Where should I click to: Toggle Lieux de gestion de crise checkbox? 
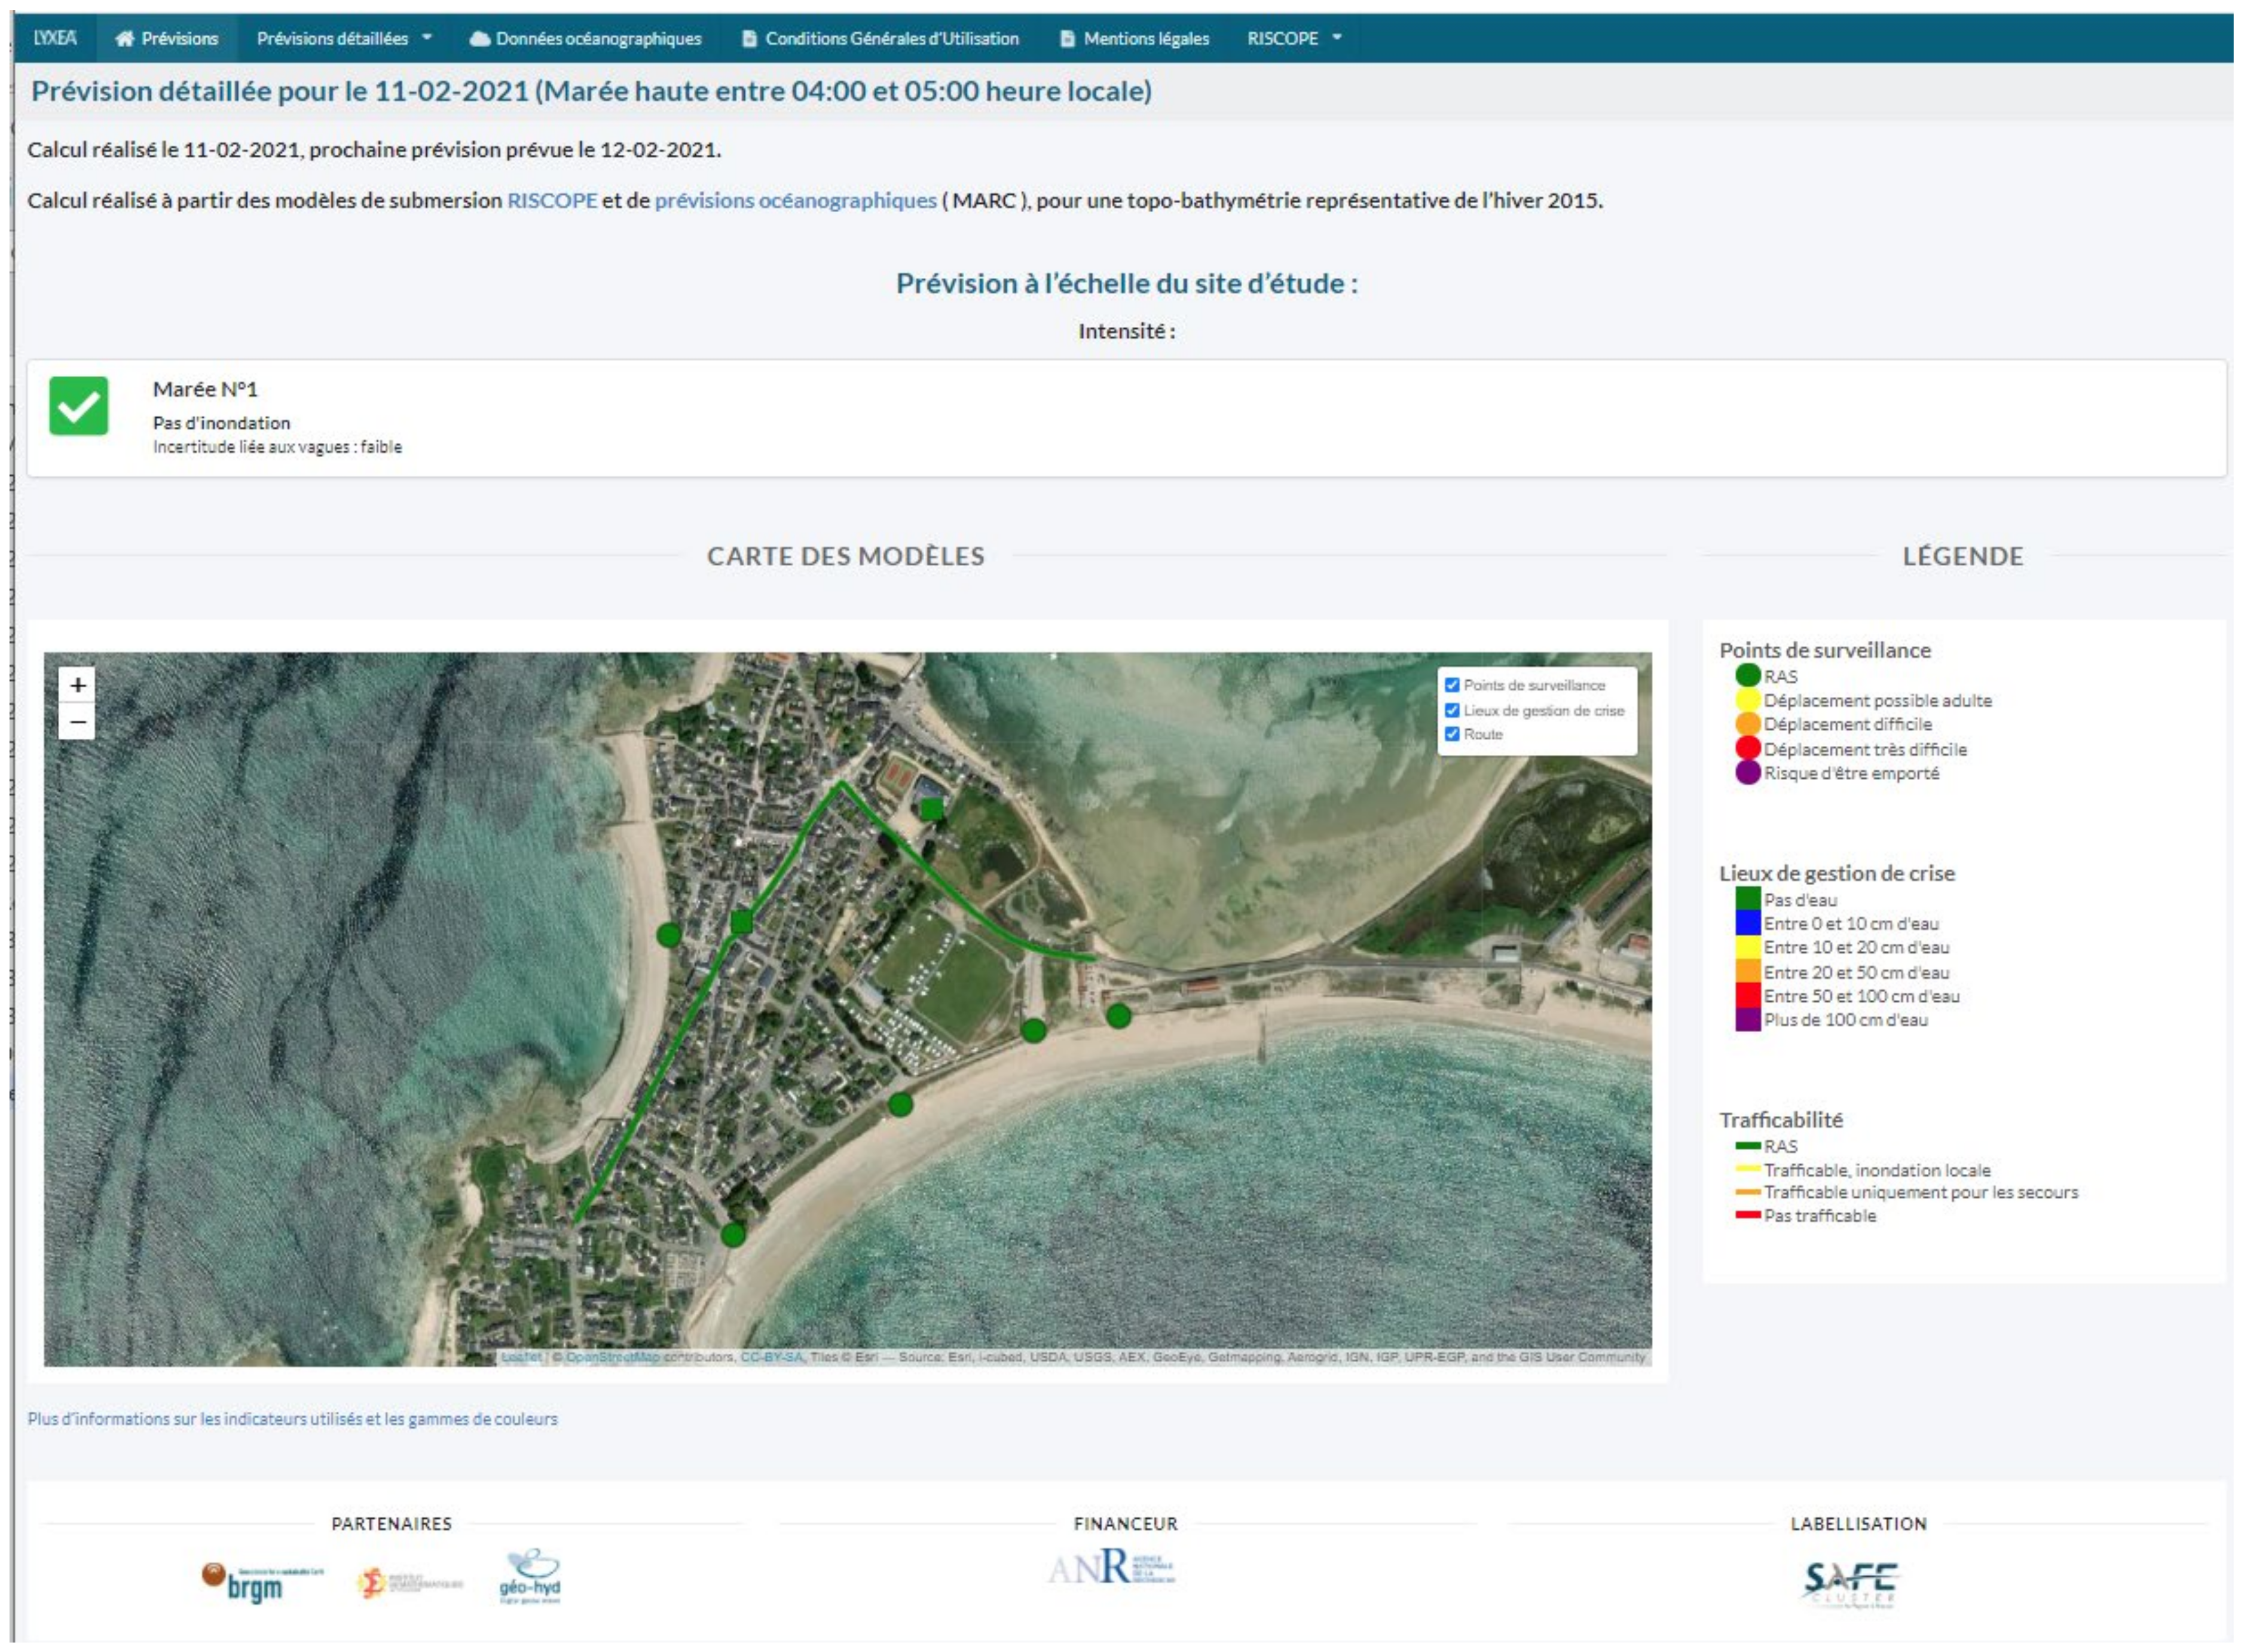coord(1452,710)
